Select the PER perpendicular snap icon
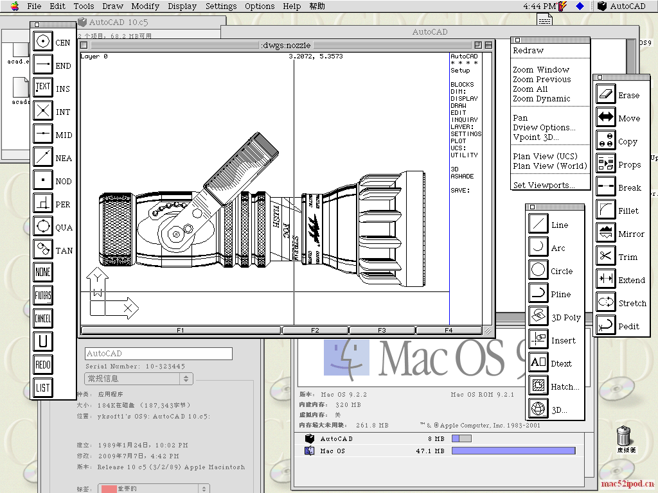The height and width of the screenshot is (493, 658). (x=43, y=203)
